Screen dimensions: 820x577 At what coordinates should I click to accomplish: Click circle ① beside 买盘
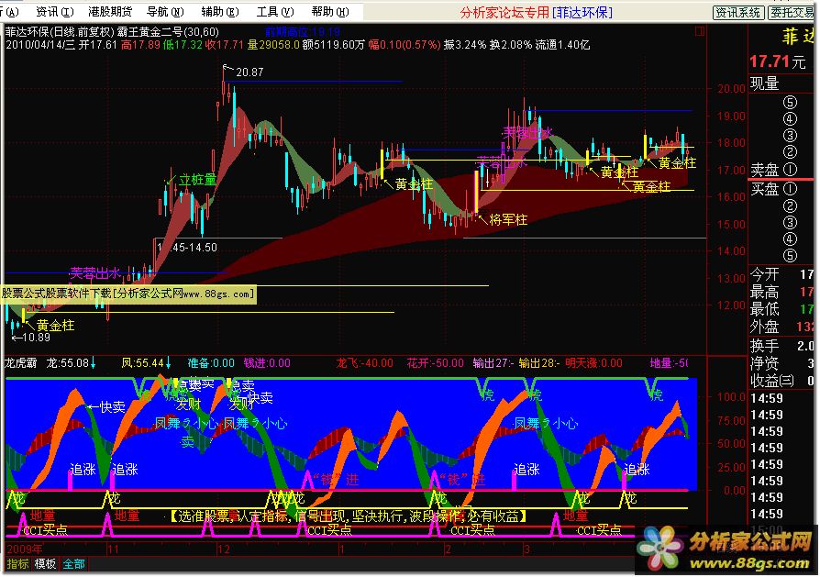pos(790,189)
